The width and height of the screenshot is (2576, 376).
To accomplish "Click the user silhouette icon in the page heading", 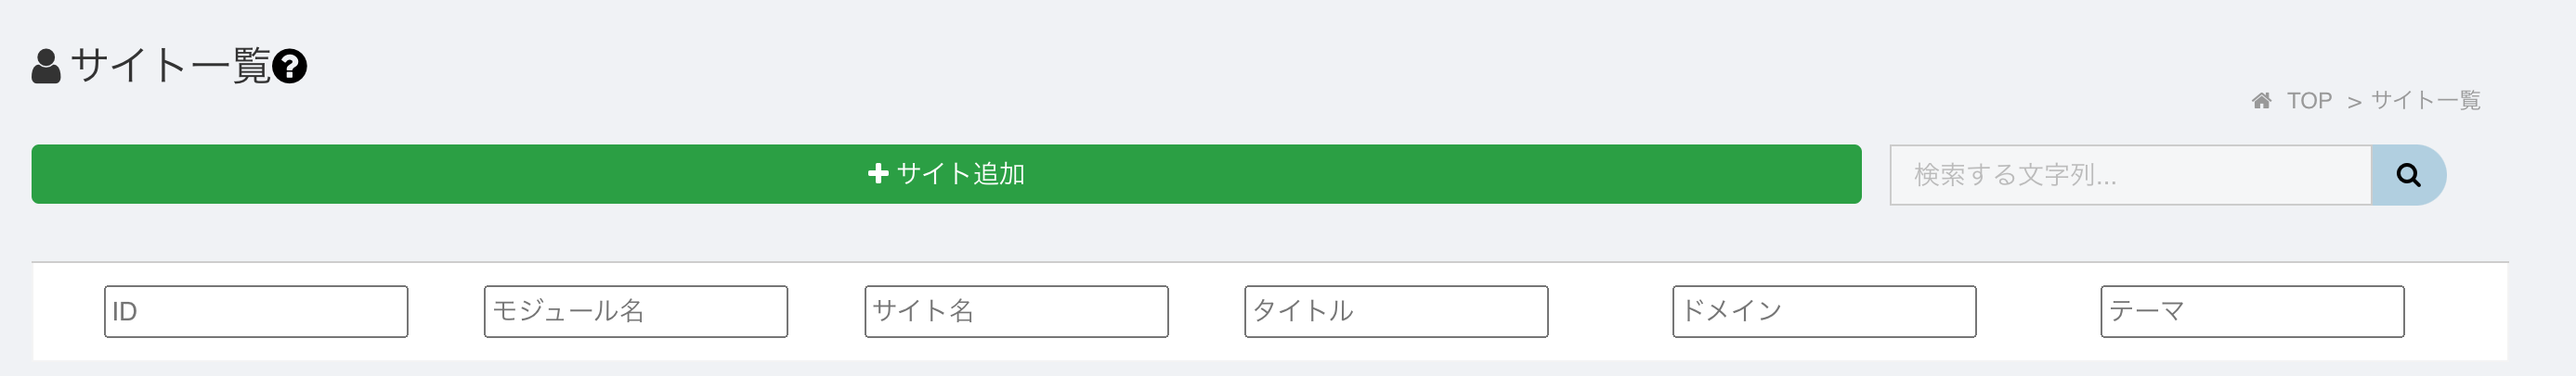I will click(x=46, y=67).
